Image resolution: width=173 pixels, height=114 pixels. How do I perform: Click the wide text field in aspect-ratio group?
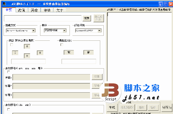coord(79,62)
